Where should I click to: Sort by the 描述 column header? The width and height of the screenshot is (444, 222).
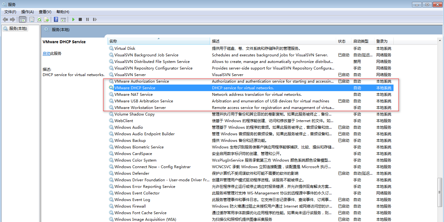point(273,41)
